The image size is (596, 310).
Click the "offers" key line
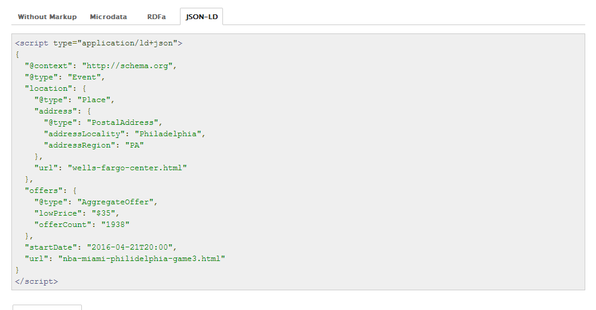coord(51,191)
